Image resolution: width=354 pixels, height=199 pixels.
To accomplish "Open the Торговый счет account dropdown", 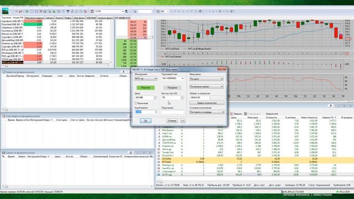I will click(x=173, y=78).
